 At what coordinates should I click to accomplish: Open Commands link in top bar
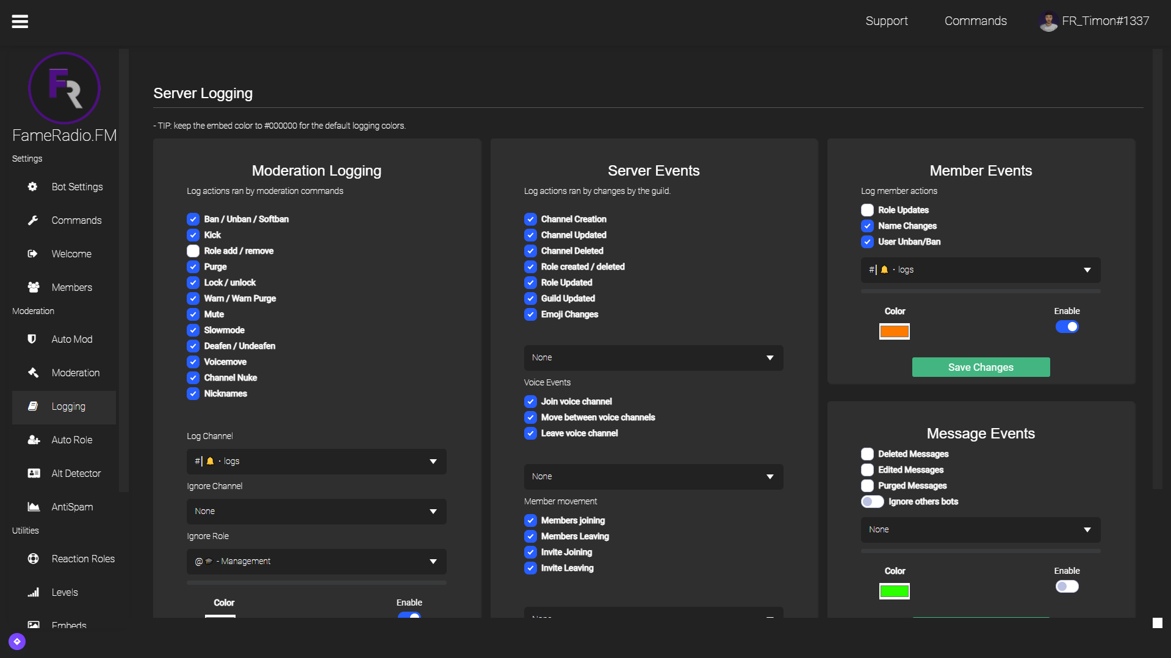(976, 21)
